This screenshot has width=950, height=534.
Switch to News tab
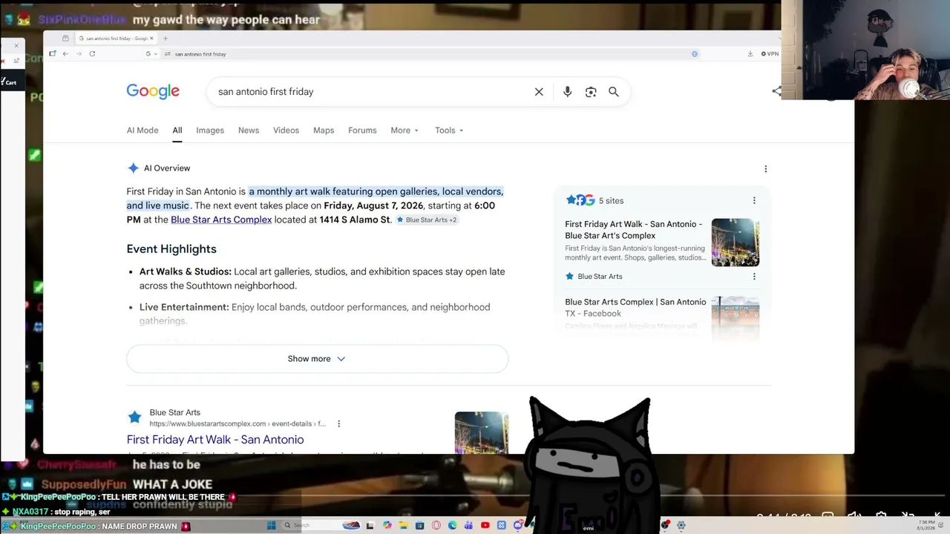click(249, 131)
